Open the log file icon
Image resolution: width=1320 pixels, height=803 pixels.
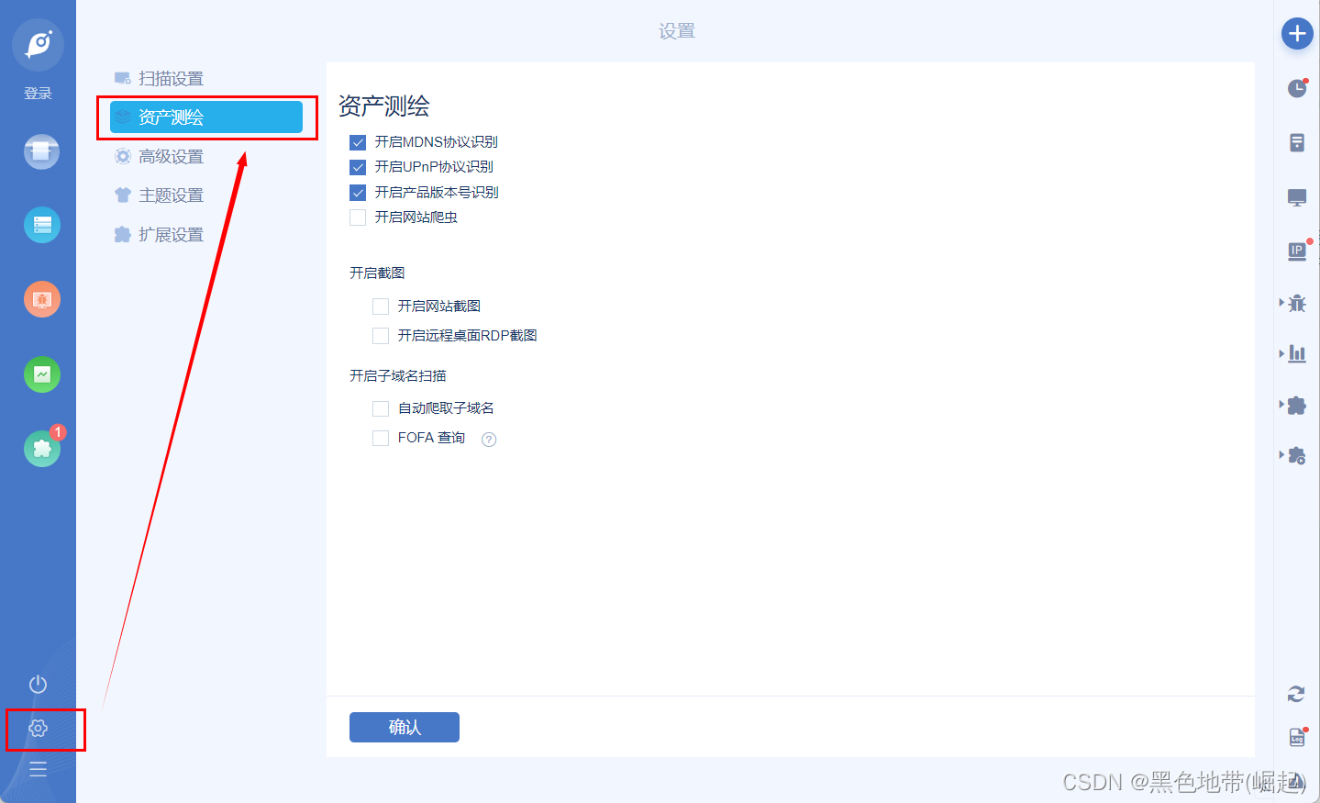(1297, 737)
